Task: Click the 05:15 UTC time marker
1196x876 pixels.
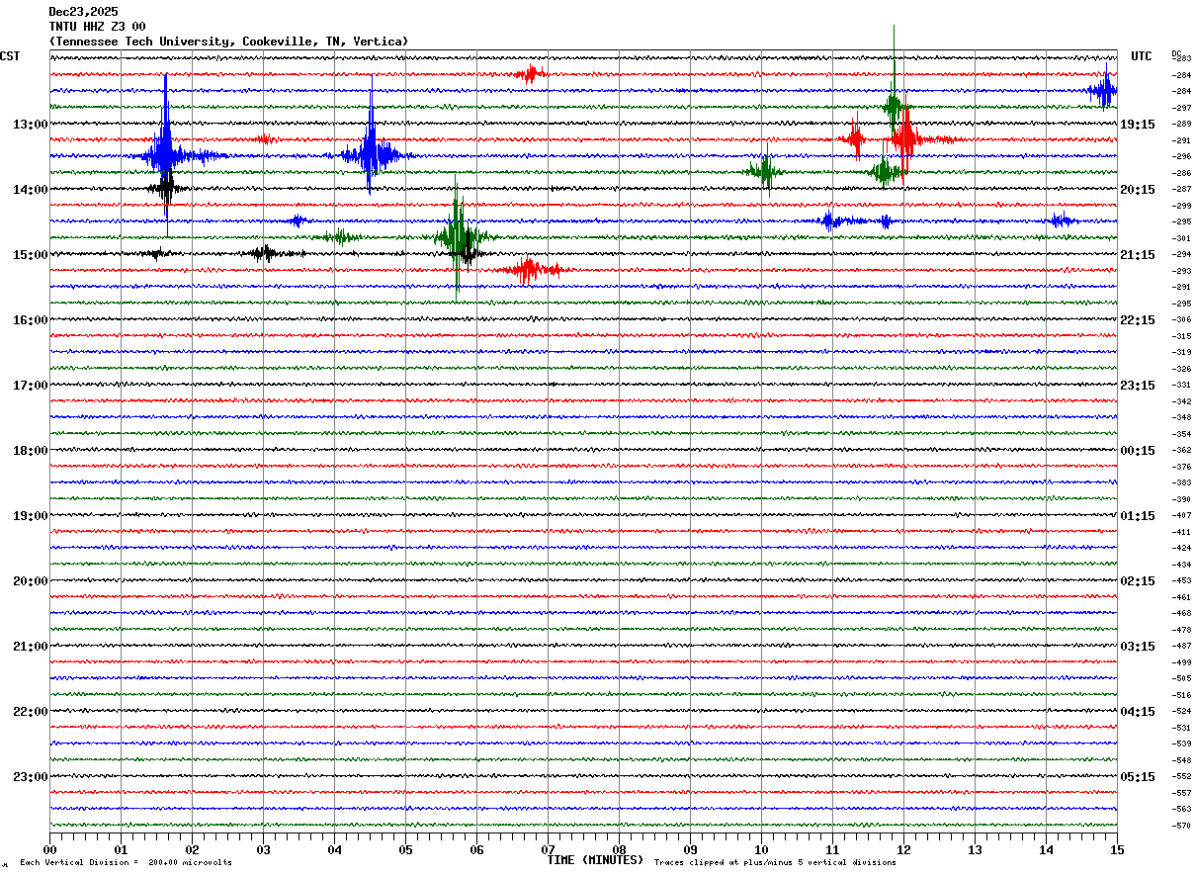Action: point(1137,777)
